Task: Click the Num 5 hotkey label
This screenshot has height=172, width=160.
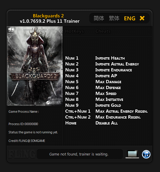Action: pos(72,82)
